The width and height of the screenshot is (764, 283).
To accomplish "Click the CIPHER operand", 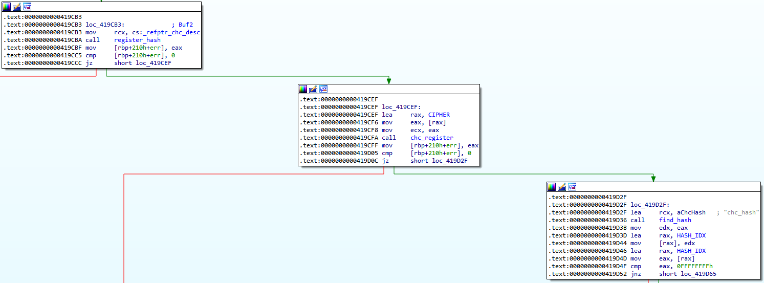I will 439,115.
